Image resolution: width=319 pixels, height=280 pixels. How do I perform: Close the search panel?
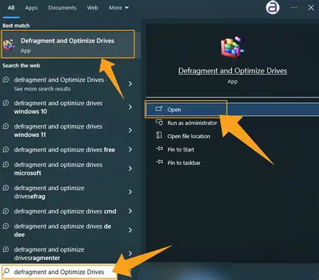point(311,7)
